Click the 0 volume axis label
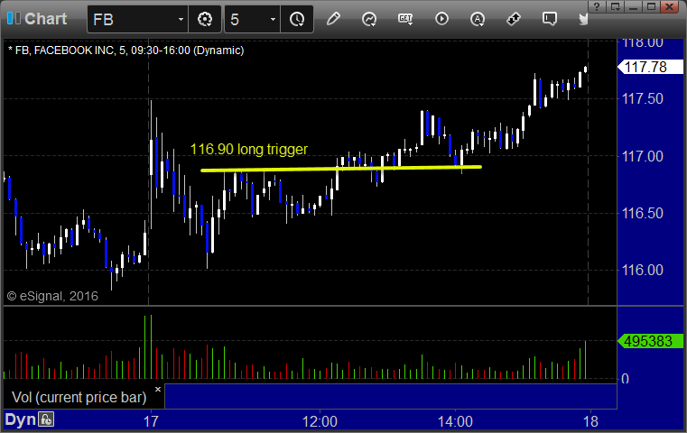This screenshot has width=687, height=433. [626, 379]
